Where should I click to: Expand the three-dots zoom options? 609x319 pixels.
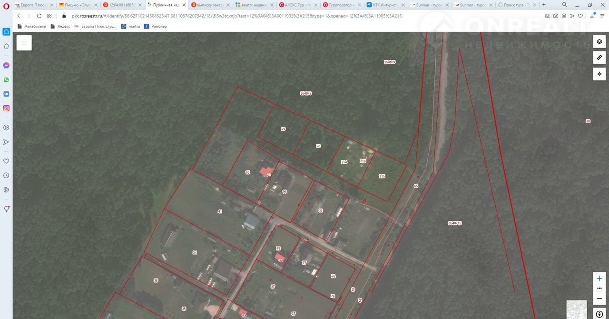599,288
